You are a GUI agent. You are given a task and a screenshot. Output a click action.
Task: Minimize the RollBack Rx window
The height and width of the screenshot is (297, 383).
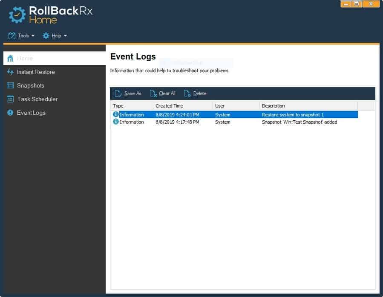[x=346, y=4]
